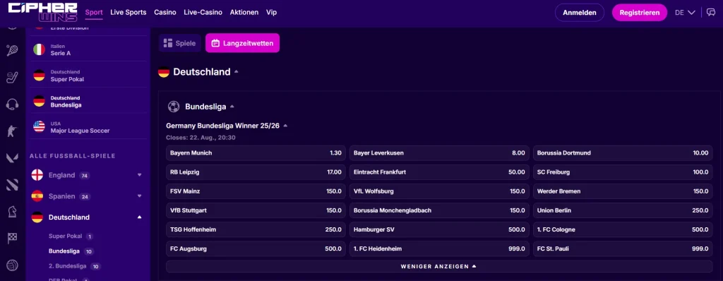Select Serie A league shortcut

[89, 50]
